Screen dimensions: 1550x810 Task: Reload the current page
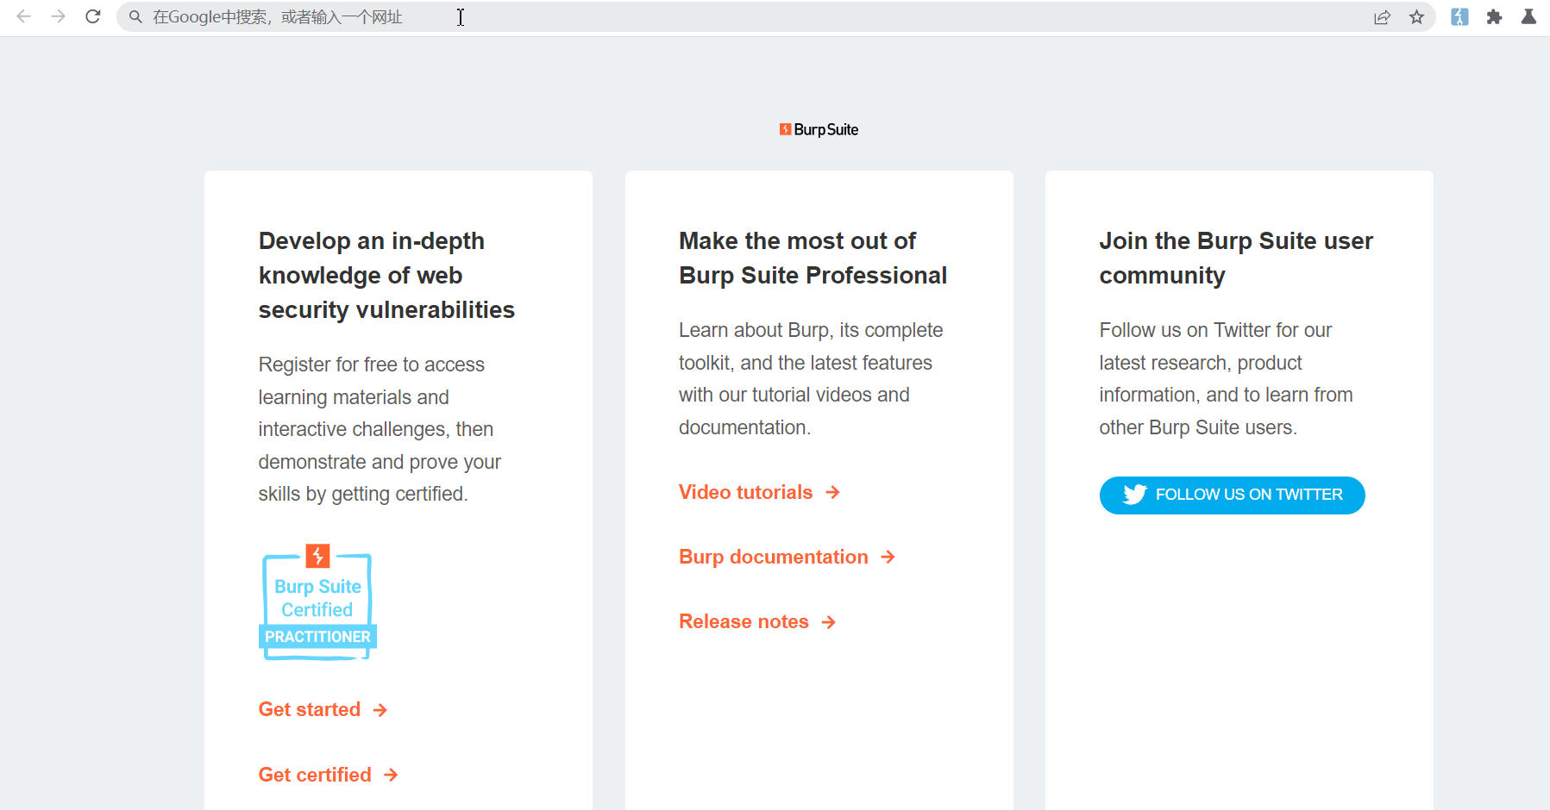click(x=93, y=16)
